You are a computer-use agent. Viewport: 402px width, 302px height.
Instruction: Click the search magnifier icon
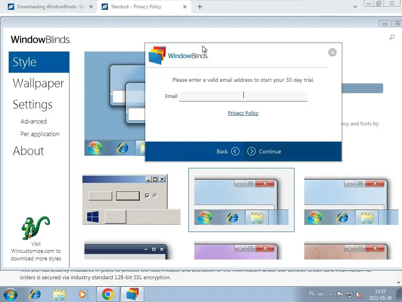coord(392,37)
